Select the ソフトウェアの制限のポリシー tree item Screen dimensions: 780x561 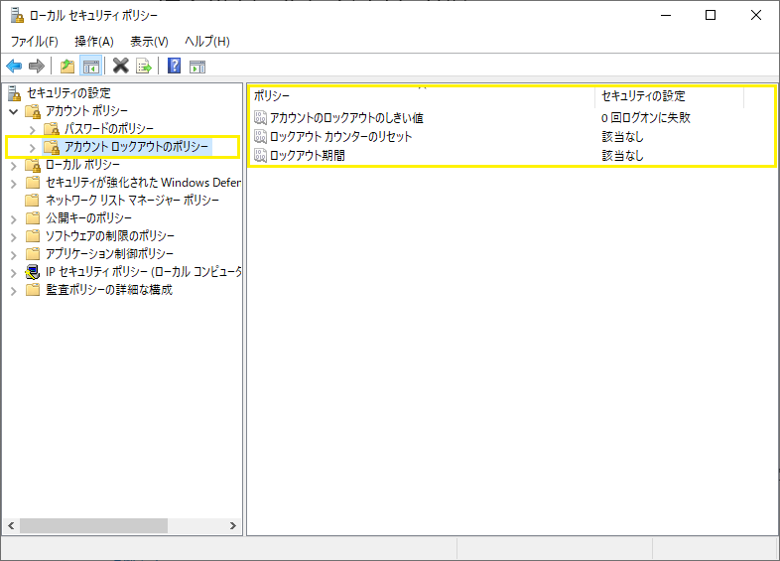[x=110, y=236]
